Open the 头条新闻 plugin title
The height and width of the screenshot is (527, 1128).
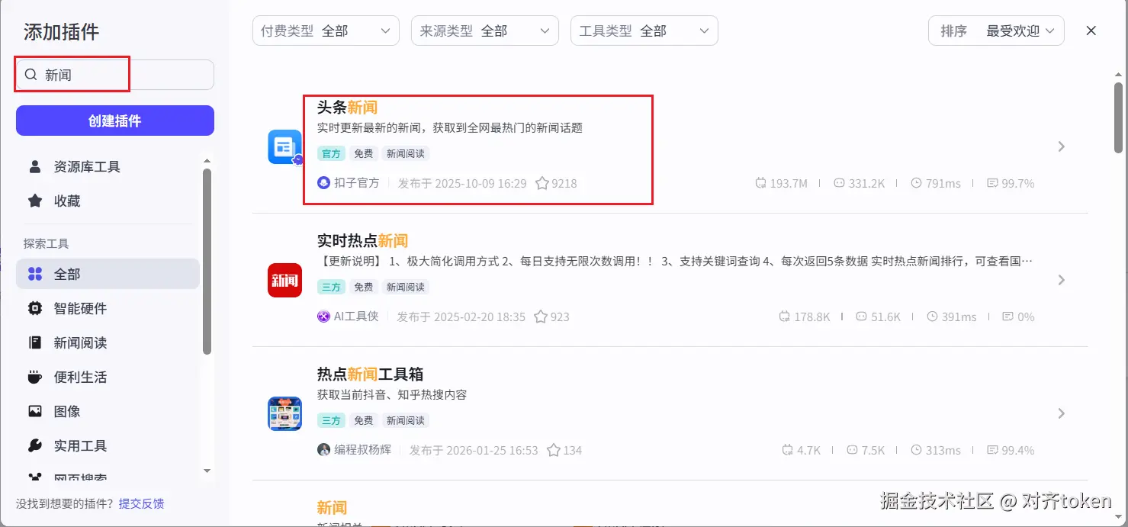[x=347, y=108]
